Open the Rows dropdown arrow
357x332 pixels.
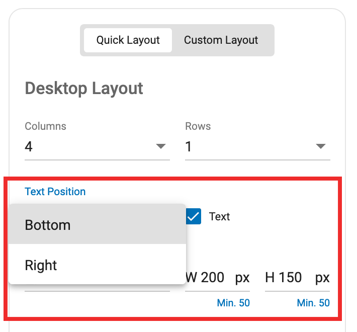click(x=321, y=146)
